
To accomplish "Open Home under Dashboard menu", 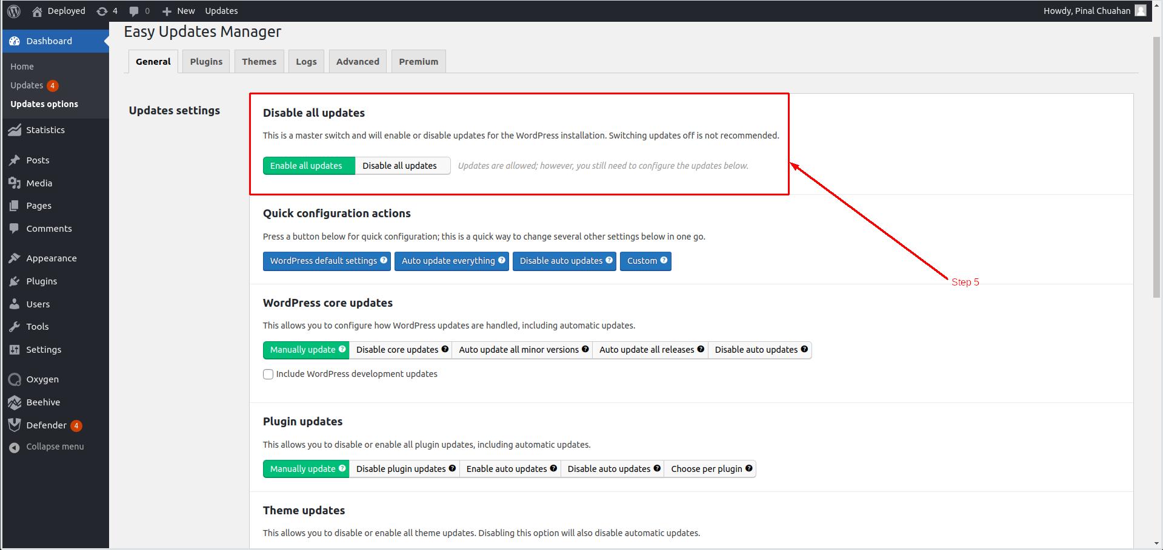I will point(22,67).
